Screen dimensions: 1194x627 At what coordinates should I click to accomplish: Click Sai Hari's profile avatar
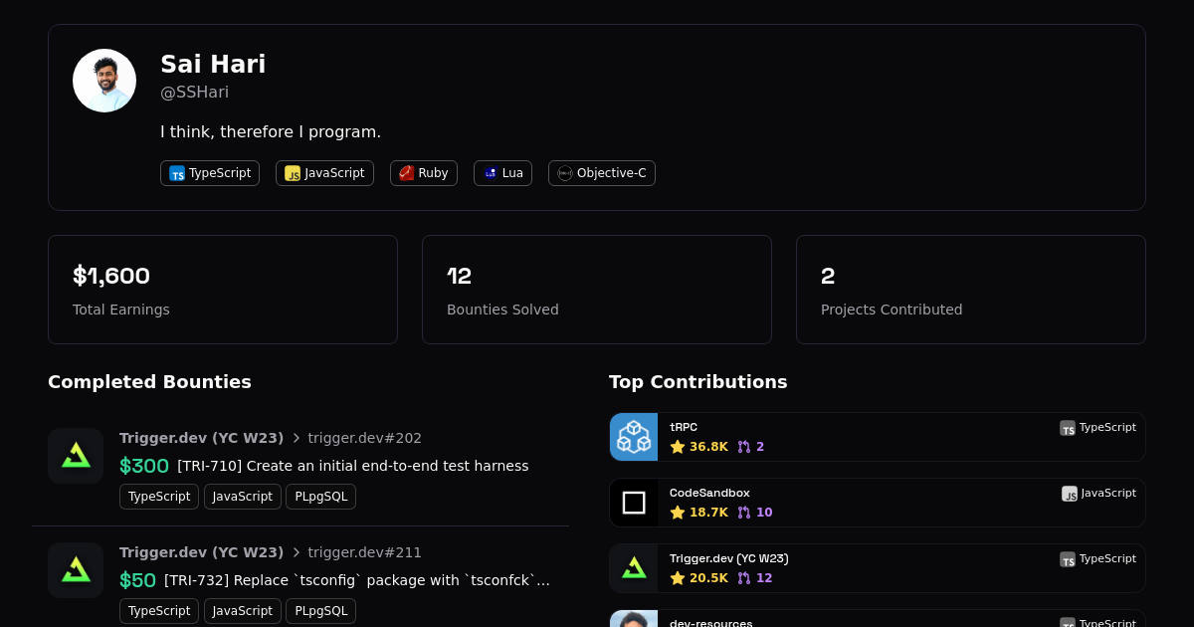point(104,81)
